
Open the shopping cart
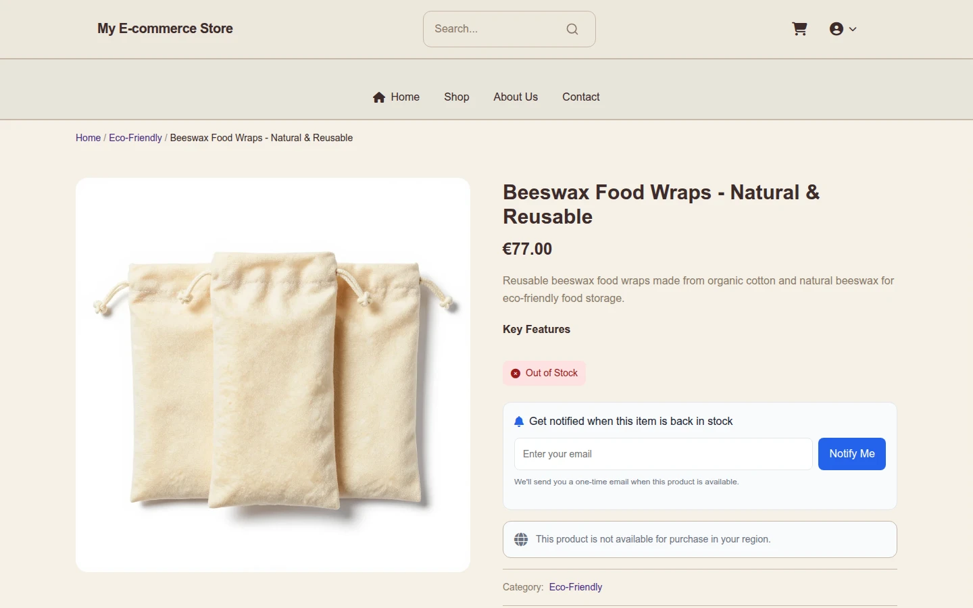click(799, 29)
